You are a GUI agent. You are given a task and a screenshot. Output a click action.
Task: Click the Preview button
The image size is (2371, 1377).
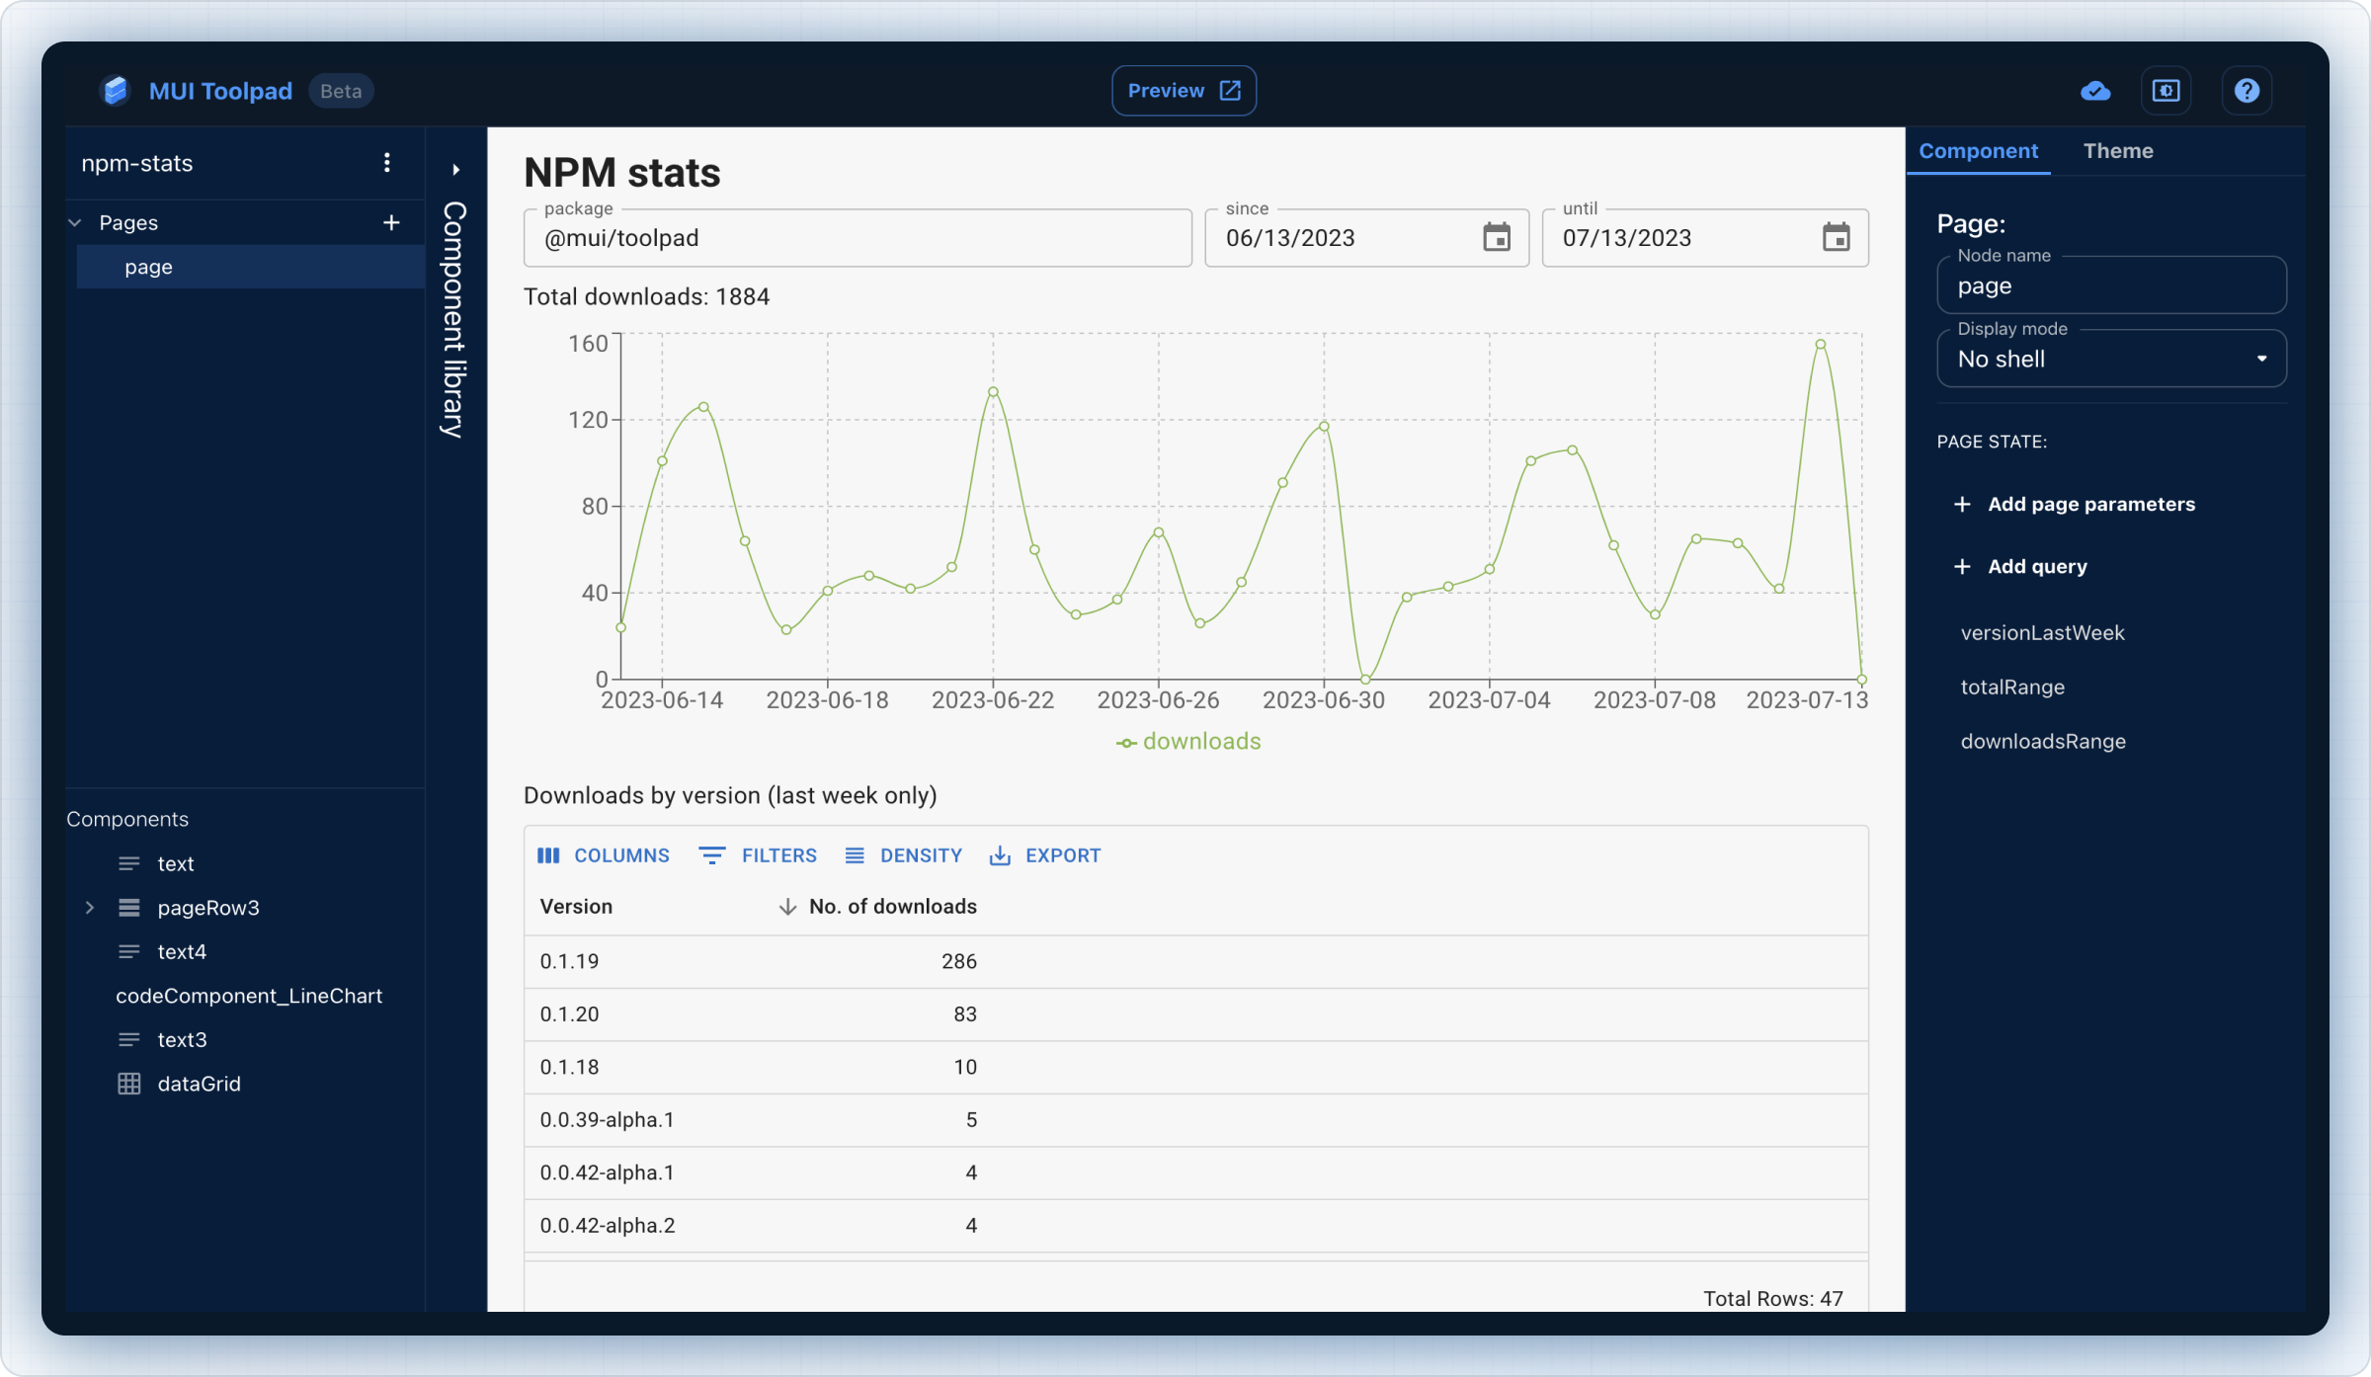pos(1183,90)
